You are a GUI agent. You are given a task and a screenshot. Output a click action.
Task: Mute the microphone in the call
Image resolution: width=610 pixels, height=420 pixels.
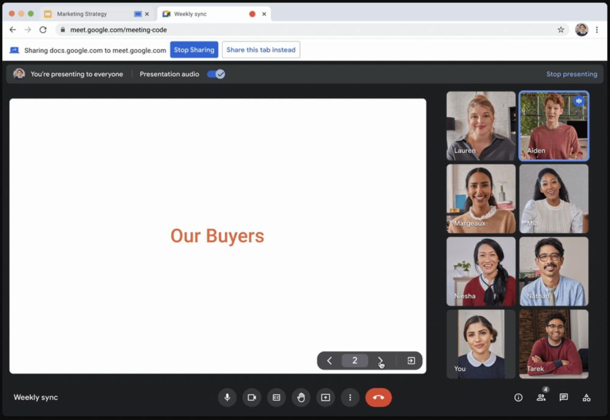click(227, 397)
